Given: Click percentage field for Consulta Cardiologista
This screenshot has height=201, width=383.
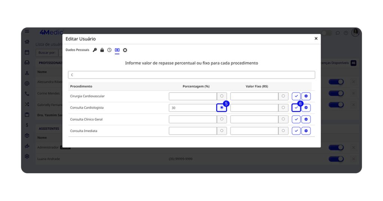Looking at the screenshot, I should point(193,108).
